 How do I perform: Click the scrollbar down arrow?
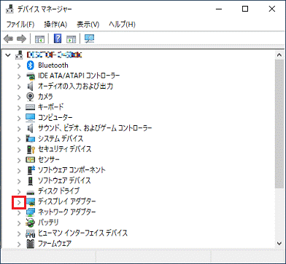(279, 243)
